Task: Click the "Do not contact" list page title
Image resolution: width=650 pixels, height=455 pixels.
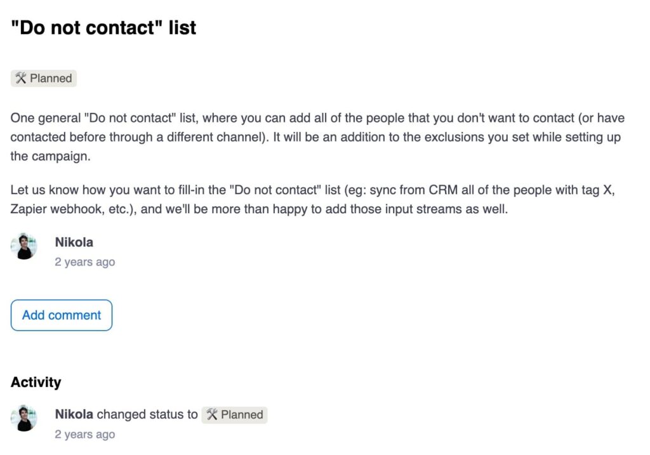Action: pyautogui.click(x=103, y=28)
